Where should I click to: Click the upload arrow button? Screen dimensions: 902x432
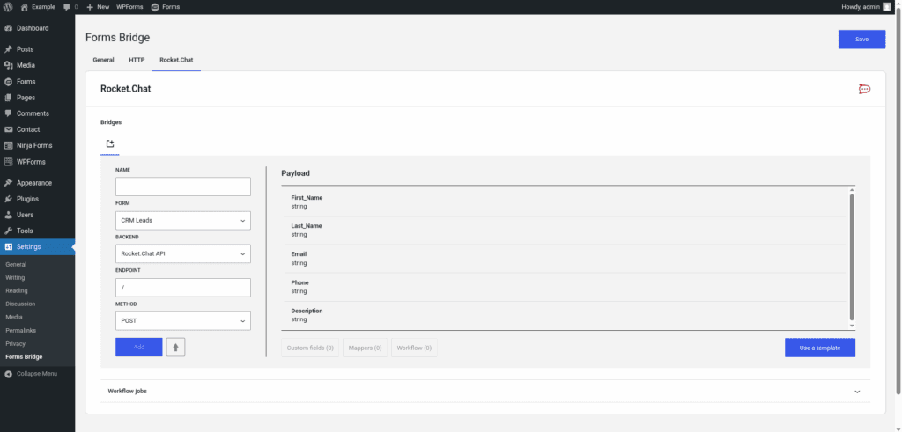176,348
